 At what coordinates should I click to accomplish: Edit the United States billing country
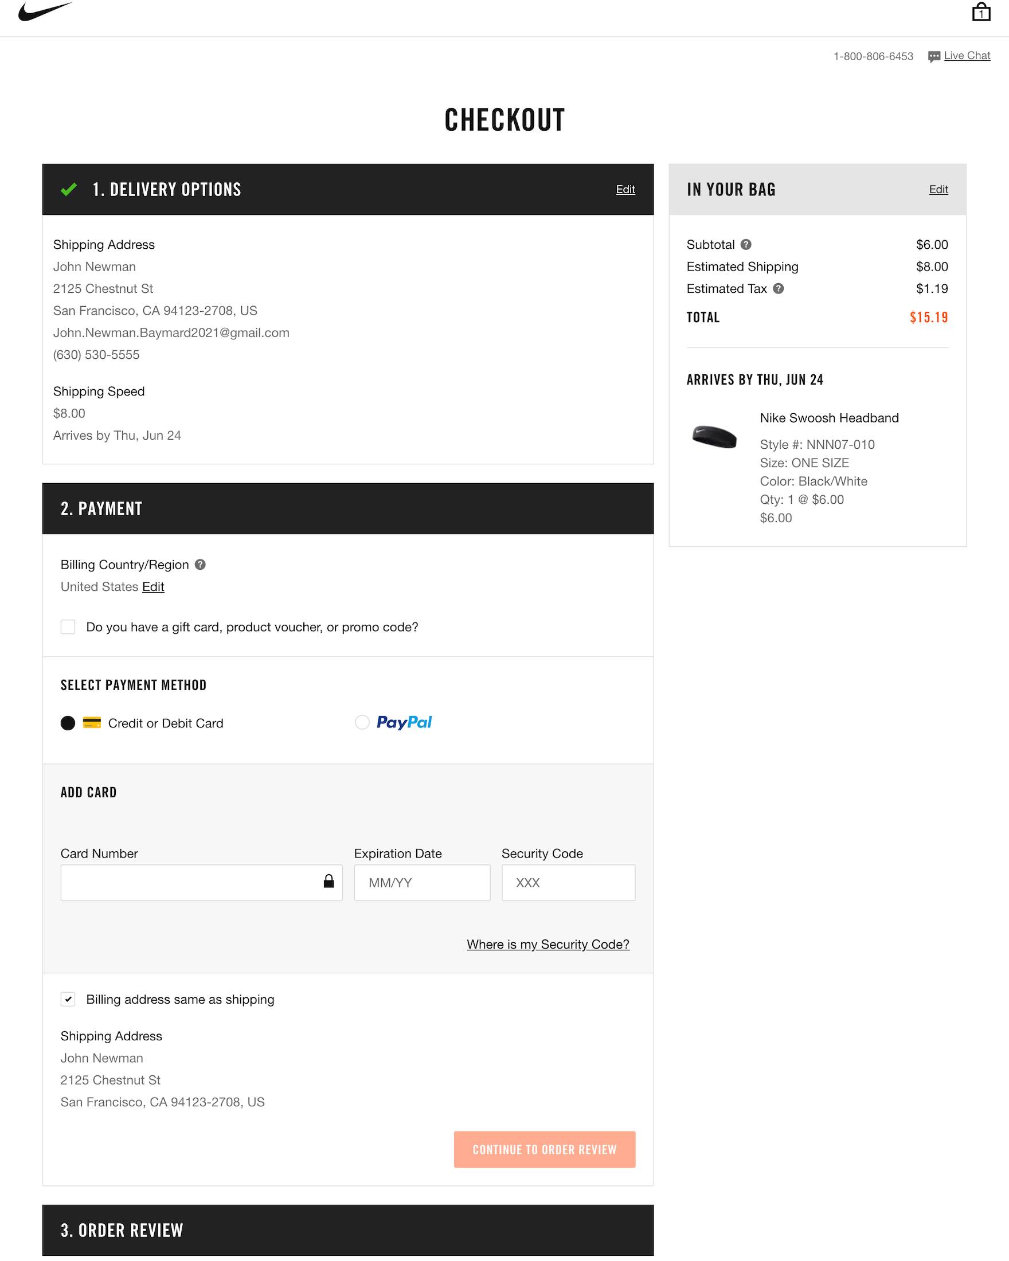153,586
